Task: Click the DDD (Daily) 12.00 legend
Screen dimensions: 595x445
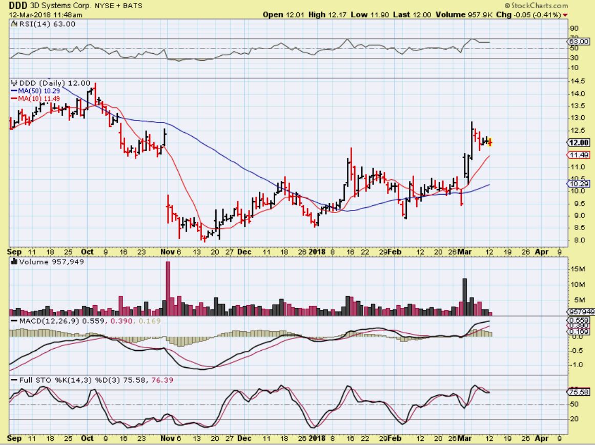Action: (55, 83)
